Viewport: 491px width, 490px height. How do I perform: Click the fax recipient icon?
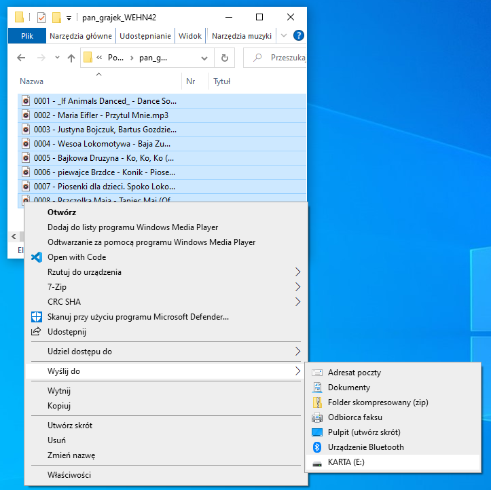click(x=316, y=417)
